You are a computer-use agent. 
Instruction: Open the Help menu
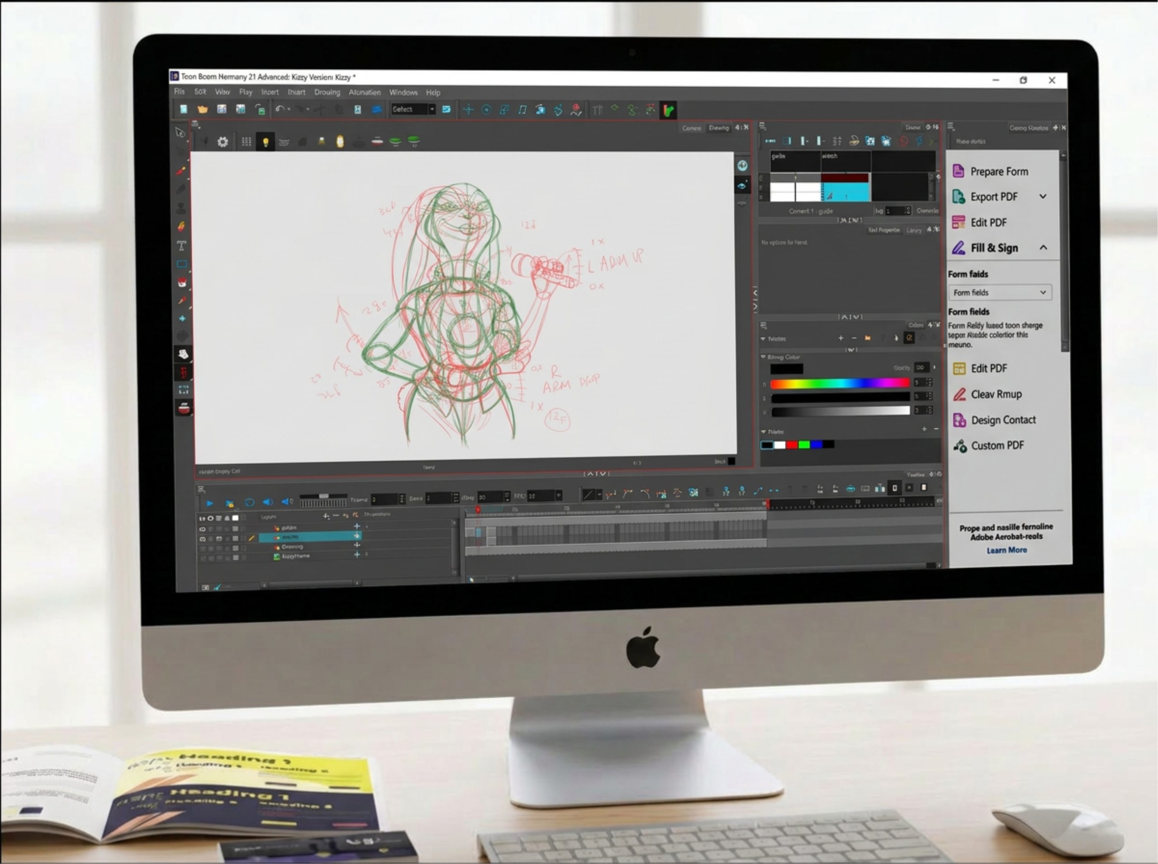pos(433,93)
